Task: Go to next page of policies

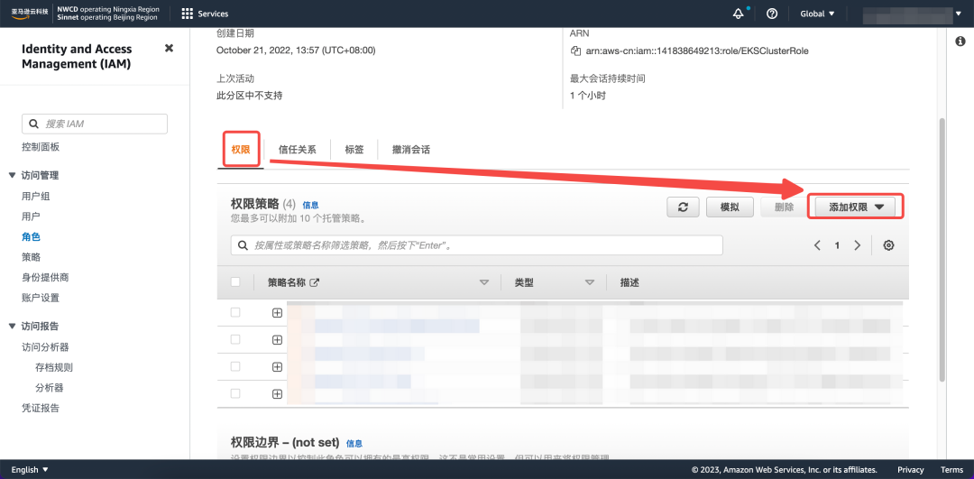Action: [858, 245]
